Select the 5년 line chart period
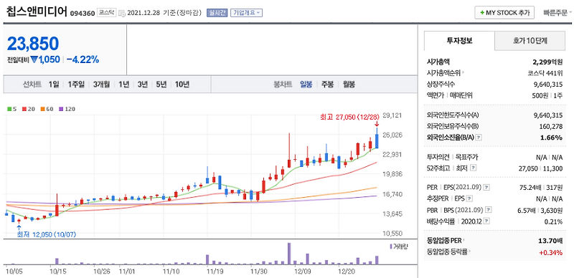 [x=161, y=85]
